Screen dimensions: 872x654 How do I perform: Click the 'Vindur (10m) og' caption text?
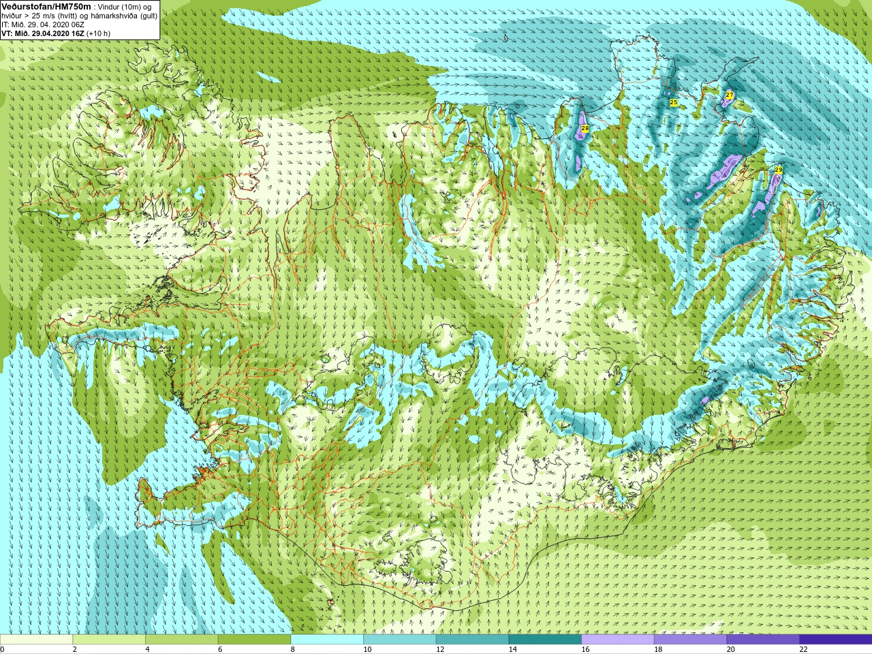125,7
